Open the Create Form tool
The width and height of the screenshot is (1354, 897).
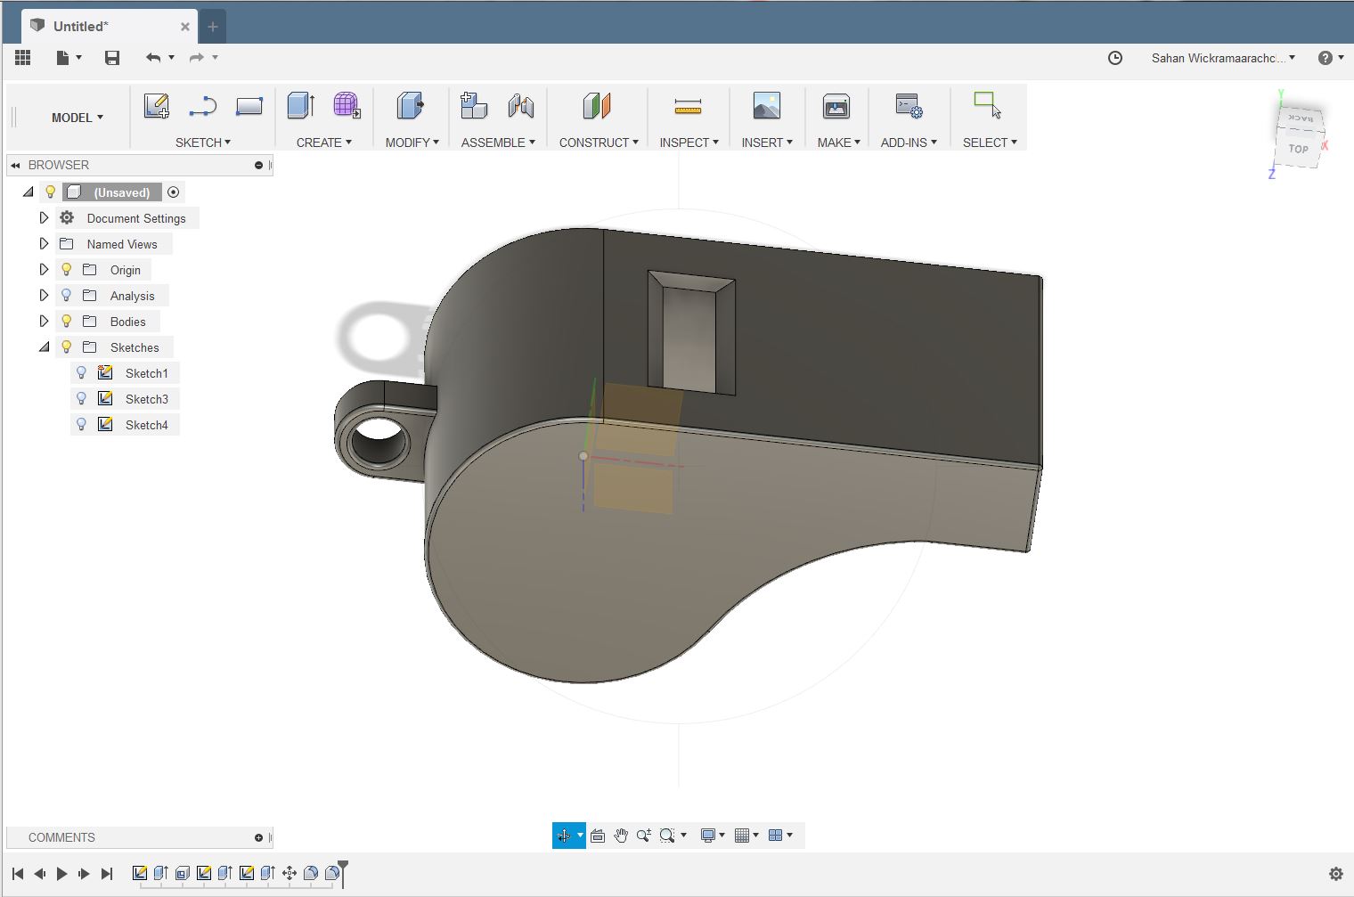click(347, 106)
